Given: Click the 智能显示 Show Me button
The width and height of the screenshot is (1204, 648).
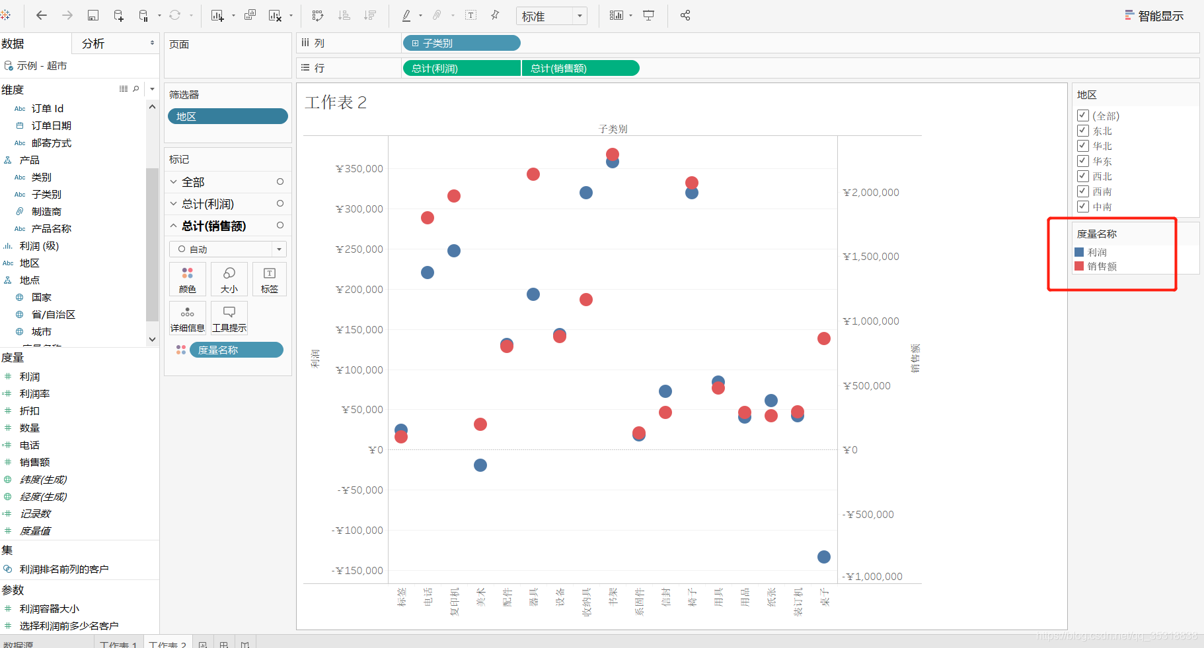Looking at the screenshot, I should pyautogui.click(x=1154, y=16).
